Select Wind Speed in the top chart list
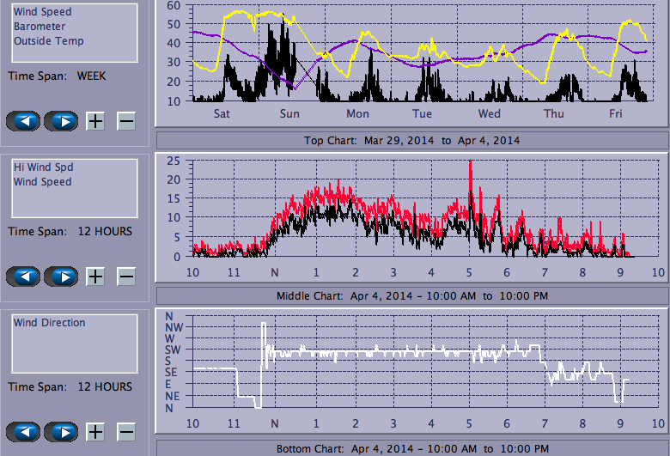The width and height of the screenshot is (670, 456). point(42,13)
